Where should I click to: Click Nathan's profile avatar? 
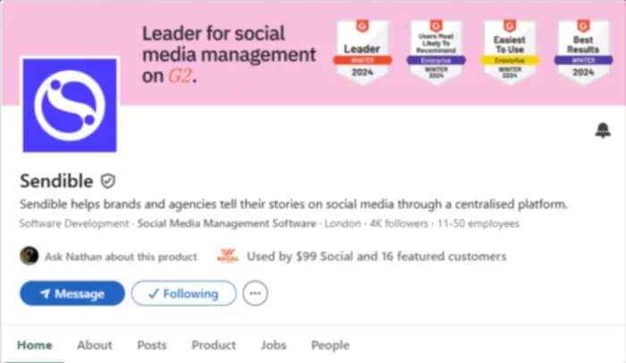point(30,256)
